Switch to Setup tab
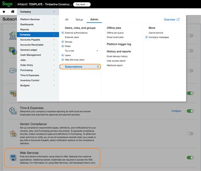Viewport: 201px width, 171px height. point(79,20)
